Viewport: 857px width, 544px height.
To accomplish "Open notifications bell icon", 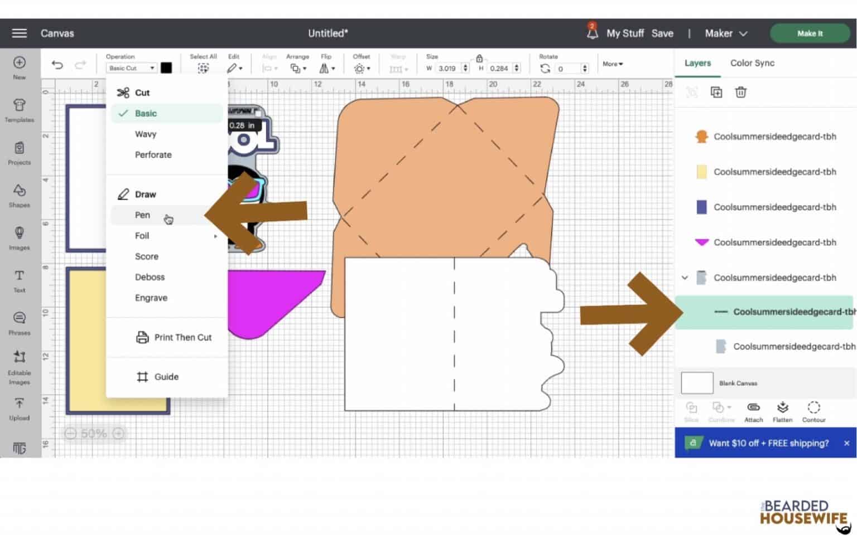I will (x=592, y=33).
